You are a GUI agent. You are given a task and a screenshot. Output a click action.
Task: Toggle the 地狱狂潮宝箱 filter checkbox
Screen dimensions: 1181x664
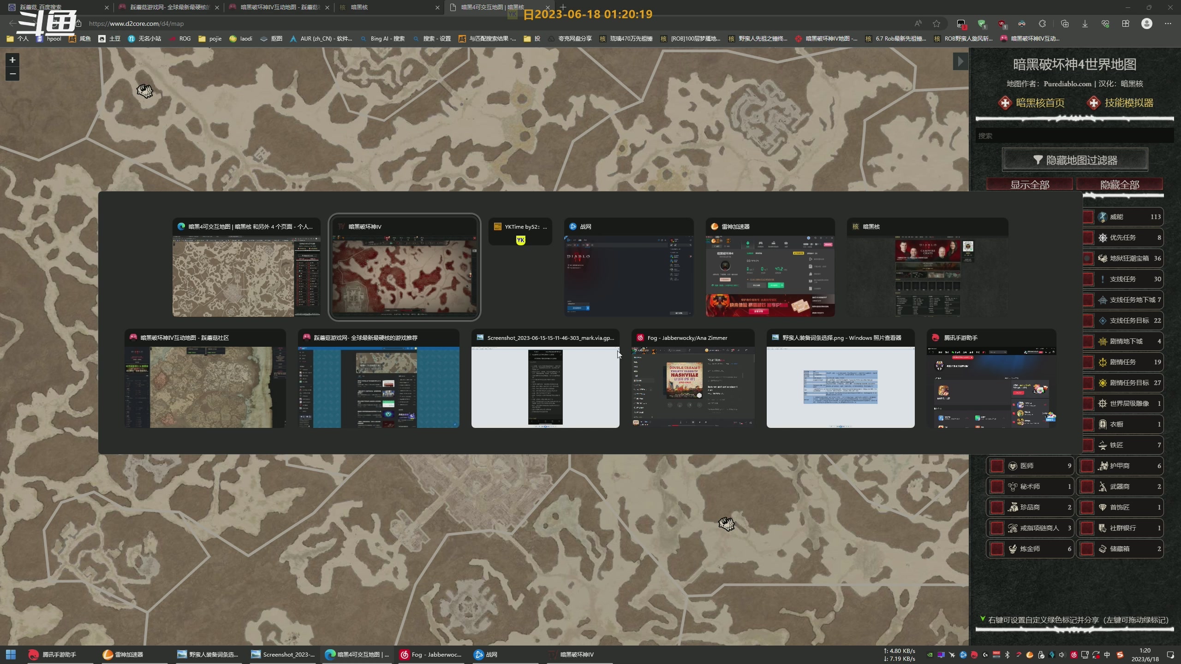click(x=1087, y=258)
